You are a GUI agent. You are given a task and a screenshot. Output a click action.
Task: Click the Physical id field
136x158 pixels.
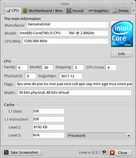pyautogui.click(x=31, y=76)
